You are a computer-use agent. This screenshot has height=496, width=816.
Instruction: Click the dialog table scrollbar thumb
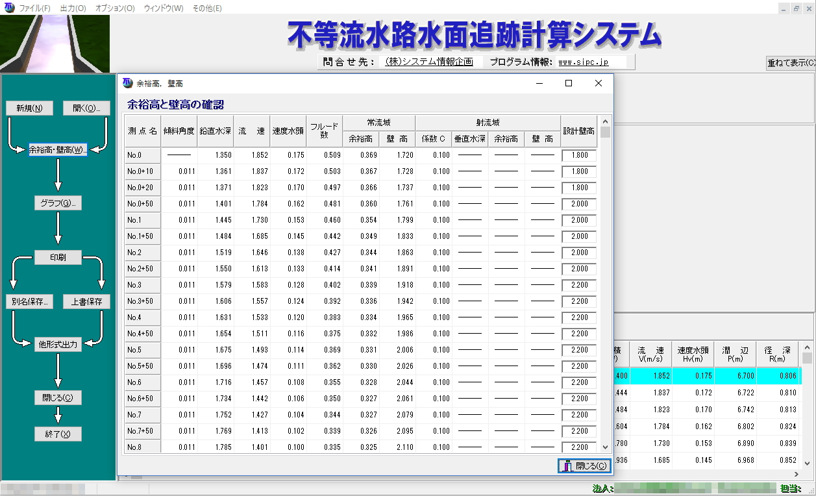point(605,132)
